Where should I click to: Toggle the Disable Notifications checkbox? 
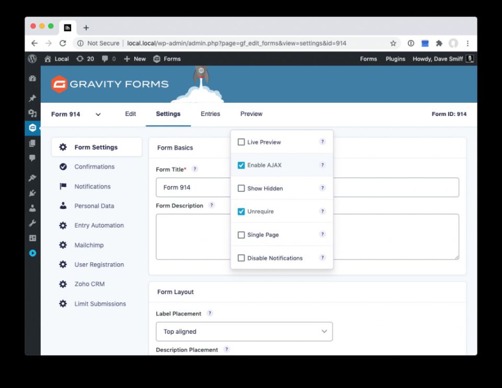[x=241, y=258]
